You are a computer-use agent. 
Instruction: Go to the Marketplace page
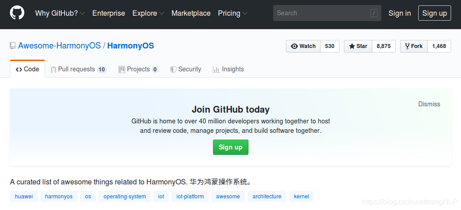tap(191, 13)
